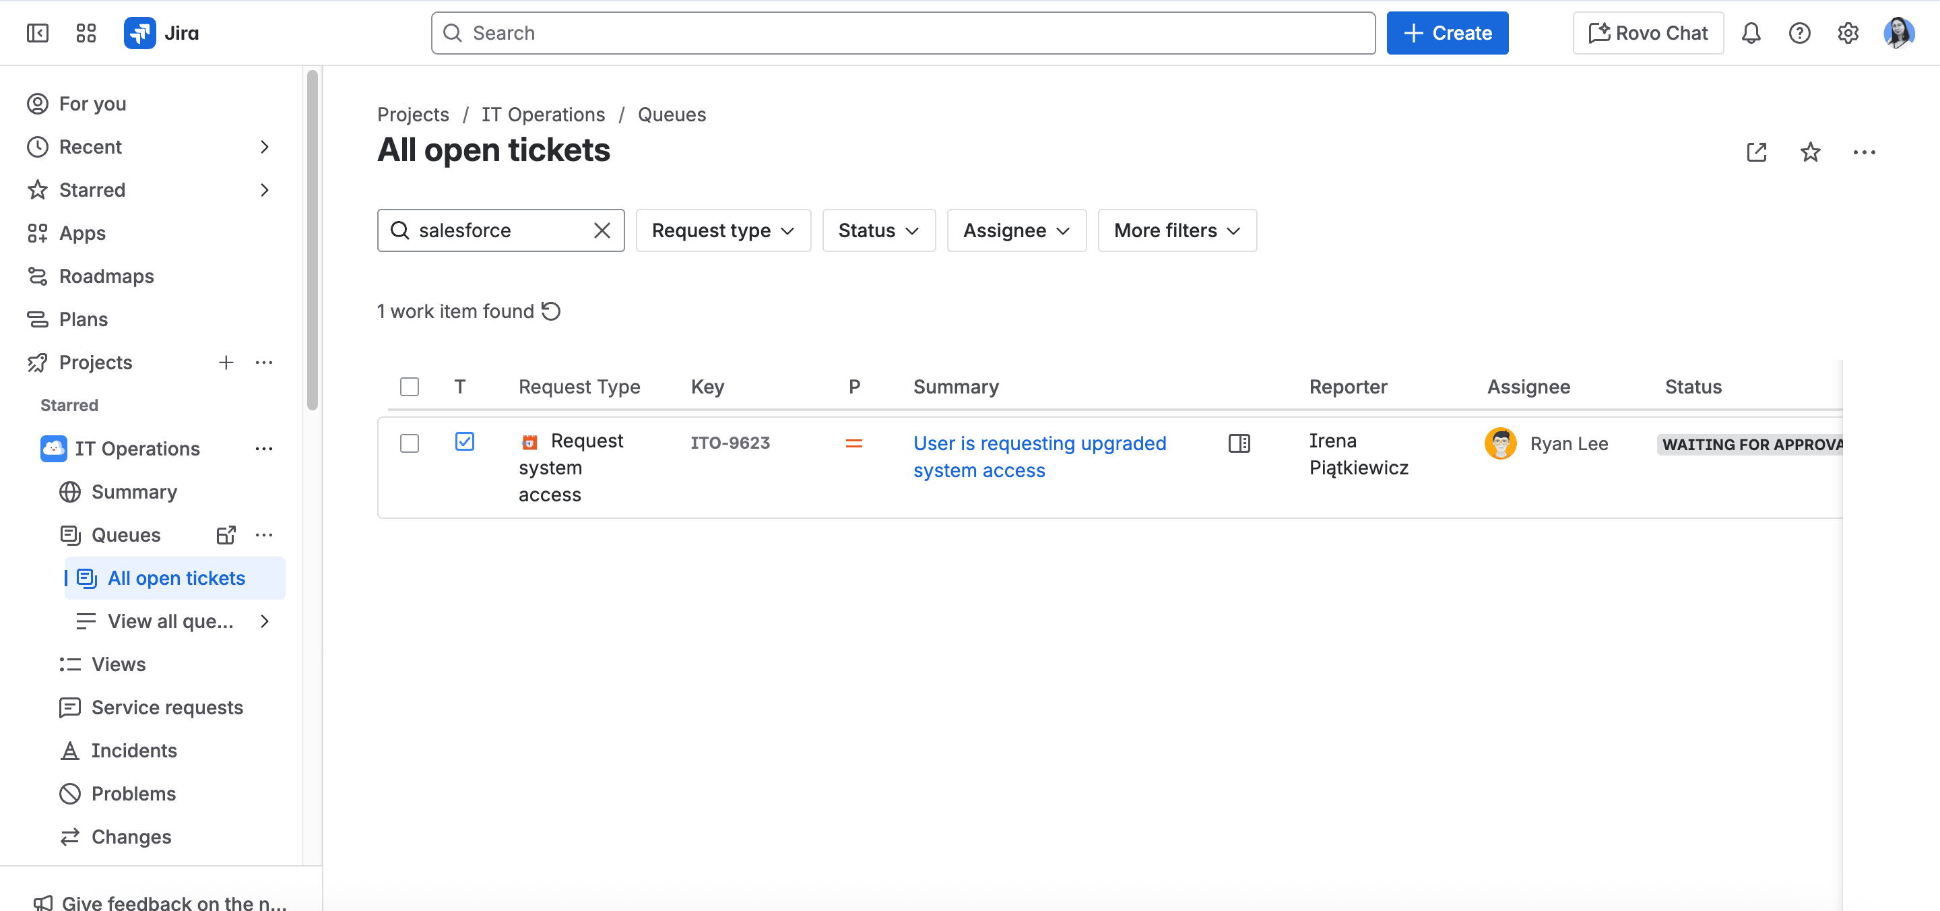Open Service requests in the sidebar
The height and width of the screenshot is (911, 1940).
point(166,708)
